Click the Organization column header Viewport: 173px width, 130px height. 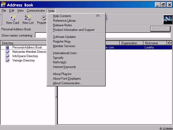[x=131, y=43]
